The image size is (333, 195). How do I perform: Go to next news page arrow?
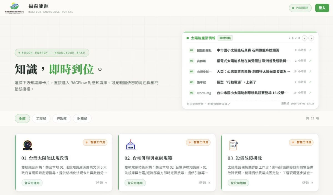click(311, 38)
